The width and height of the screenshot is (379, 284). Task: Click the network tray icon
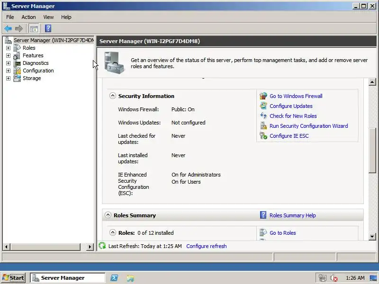(x=323, y=278)
